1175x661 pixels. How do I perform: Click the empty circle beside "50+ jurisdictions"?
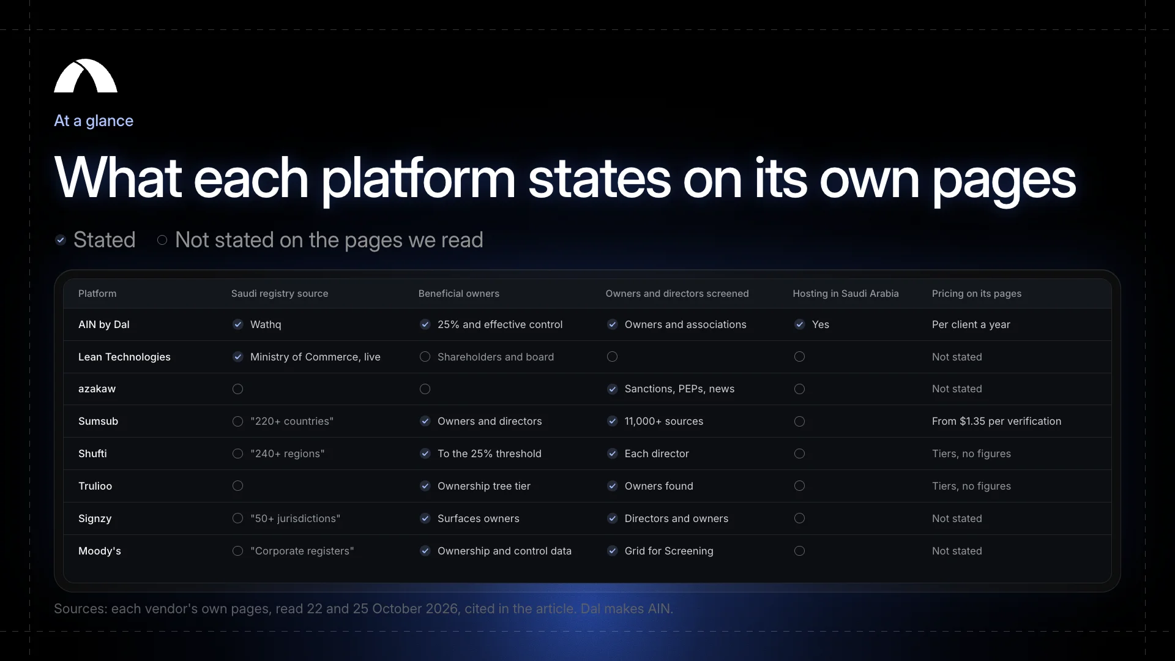238,518
